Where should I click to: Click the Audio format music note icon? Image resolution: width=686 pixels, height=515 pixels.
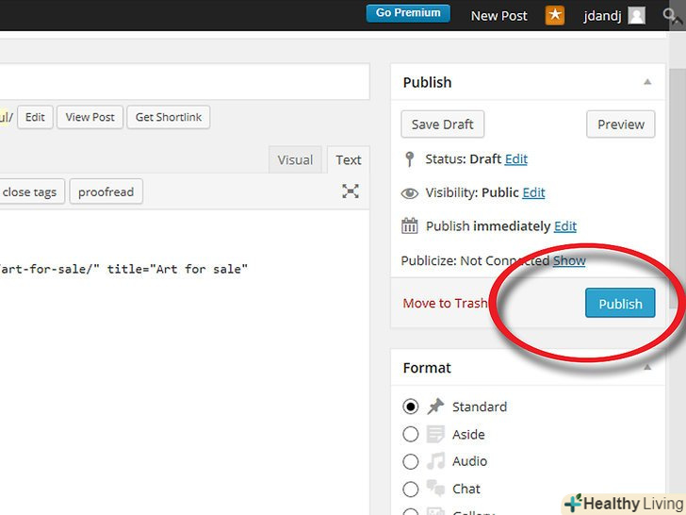click(x=435, y=460)
